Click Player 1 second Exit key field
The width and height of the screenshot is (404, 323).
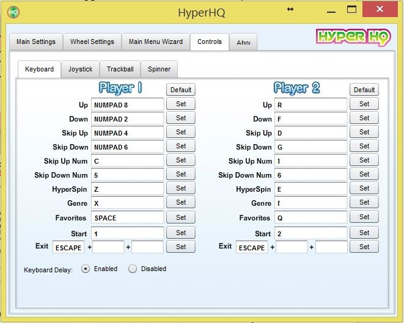[x=108, y=247]
